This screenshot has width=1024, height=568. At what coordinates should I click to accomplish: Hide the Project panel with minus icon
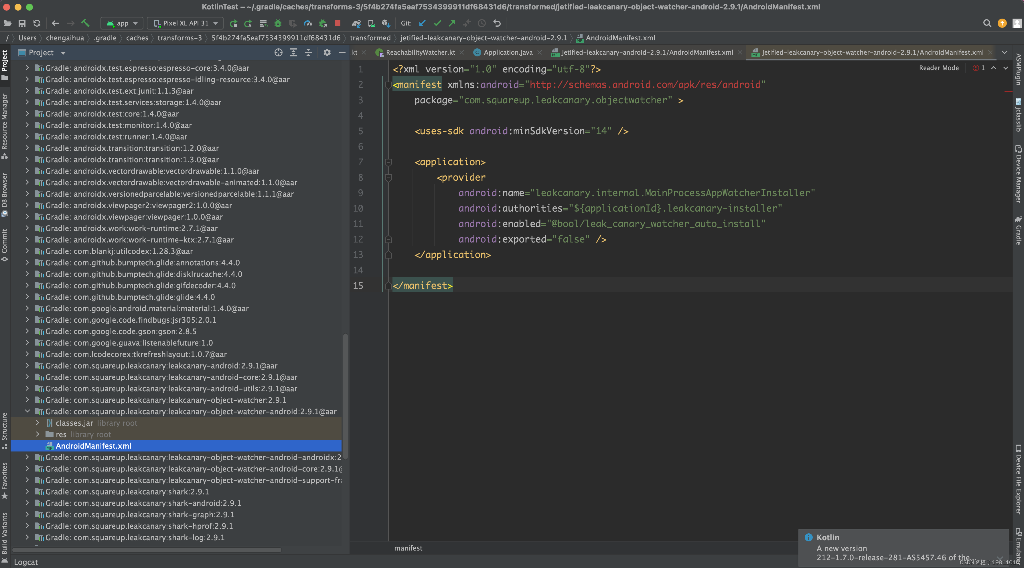coord(342,52)
